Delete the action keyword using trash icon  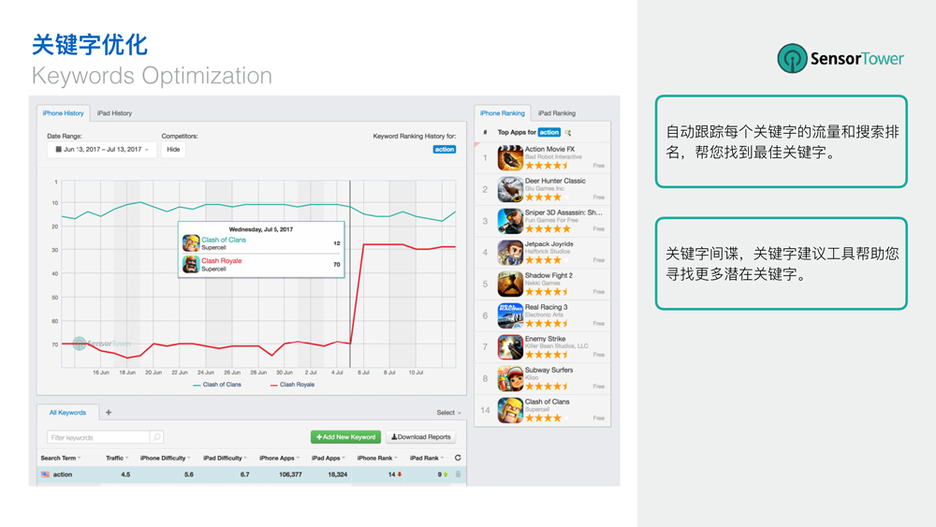(458, 475)
